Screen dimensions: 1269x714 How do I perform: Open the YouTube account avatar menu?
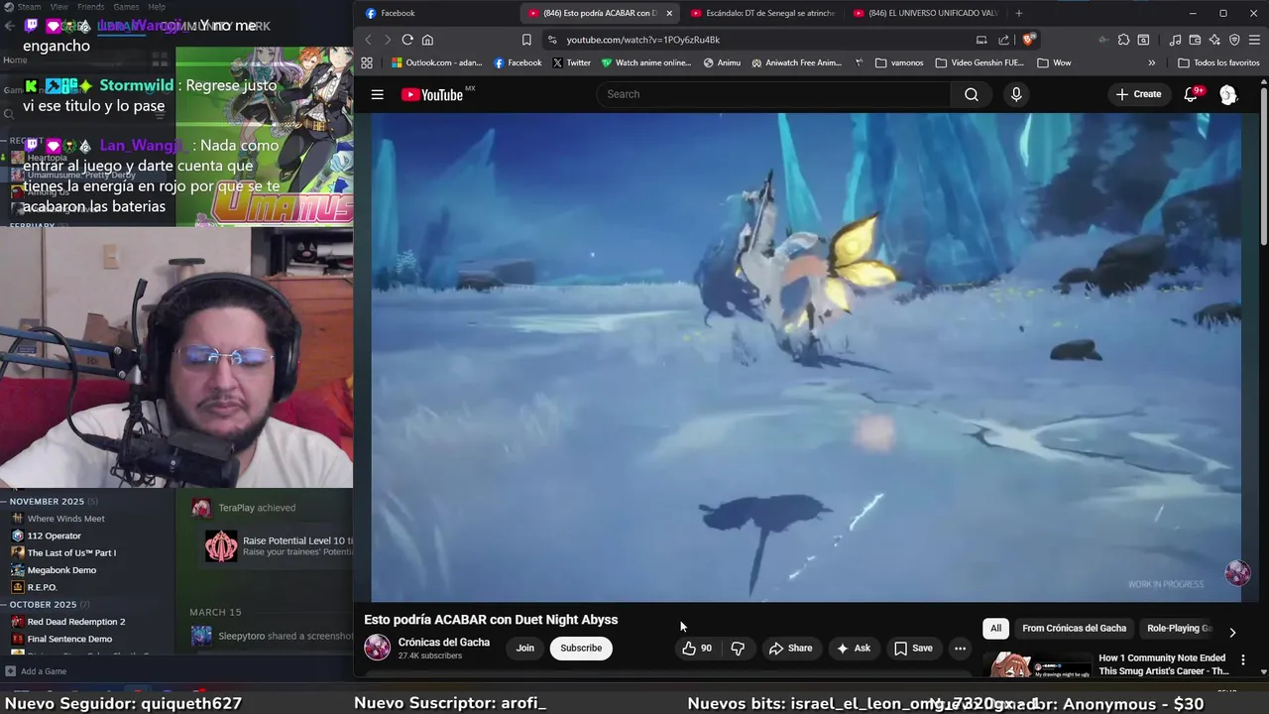(1228, 94)
